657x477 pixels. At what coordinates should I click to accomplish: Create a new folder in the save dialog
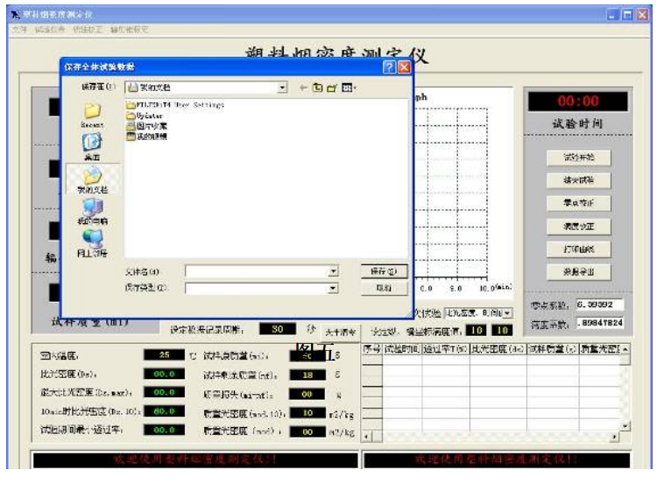click(332, 88)
